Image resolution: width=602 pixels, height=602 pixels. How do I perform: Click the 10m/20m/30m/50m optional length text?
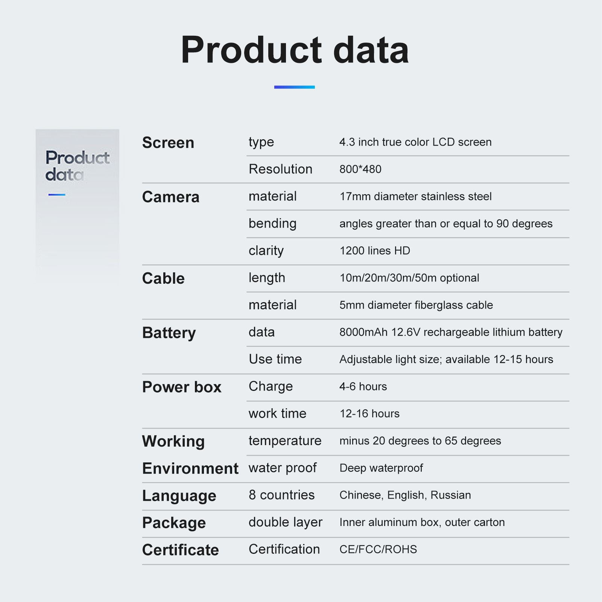409,278
